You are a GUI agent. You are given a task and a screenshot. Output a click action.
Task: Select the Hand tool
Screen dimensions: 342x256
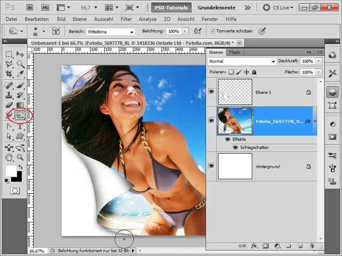click(x=9, y=157)
